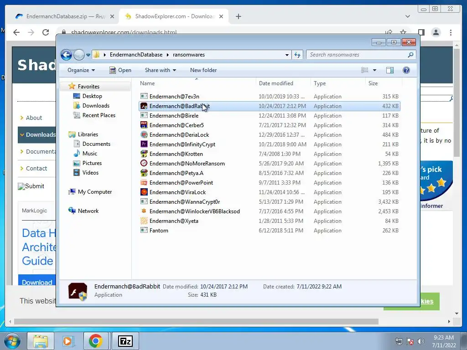Select the Endermanch@Krotten file icon
Viewport: 467px width, 350px height.
(144, 154)
